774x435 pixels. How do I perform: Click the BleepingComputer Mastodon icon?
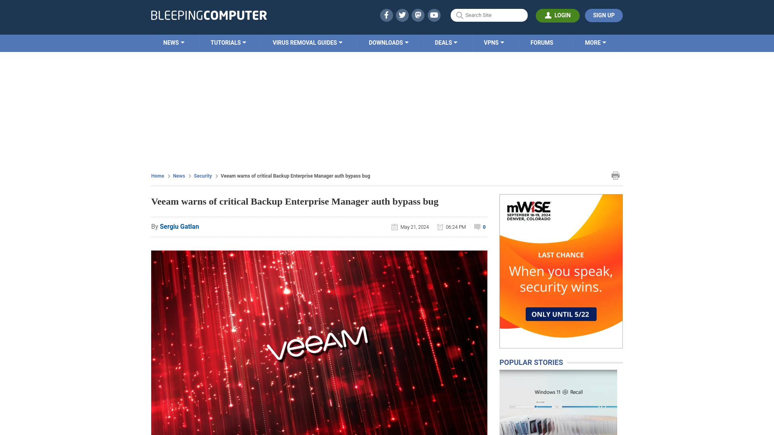tap(418, 15)
